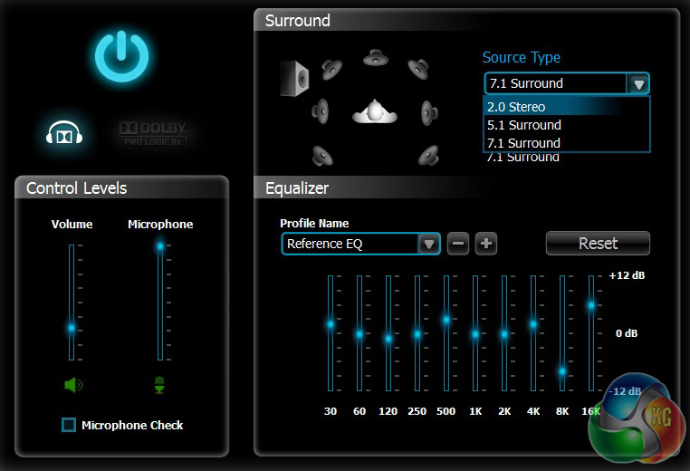Click the 250 frequency label
Screen dimensions: 690x471
click(x=417, y=411)
